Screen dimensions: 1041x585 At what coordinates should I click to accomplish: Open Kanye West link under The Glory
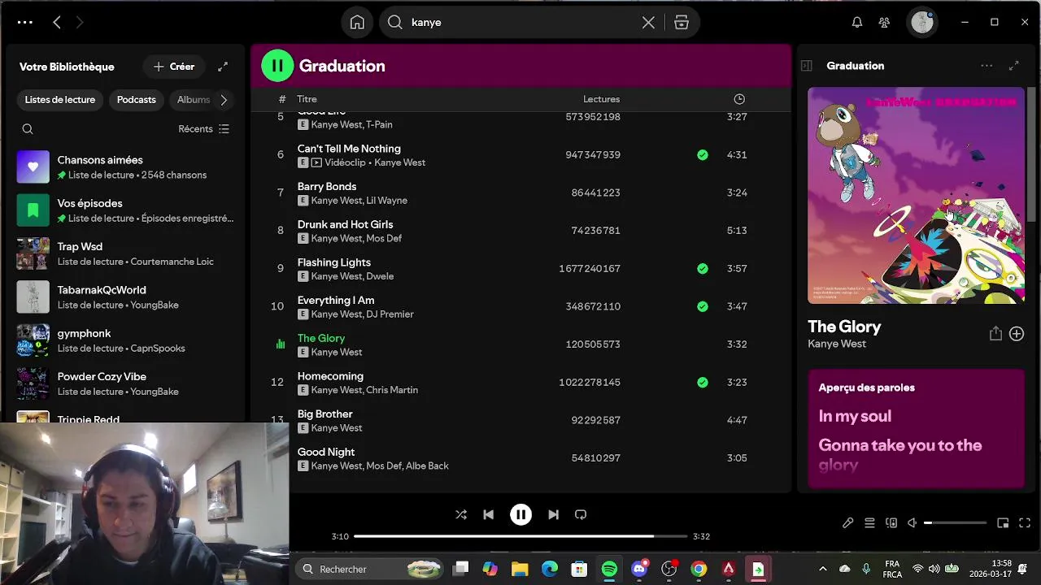pos(837,344)
